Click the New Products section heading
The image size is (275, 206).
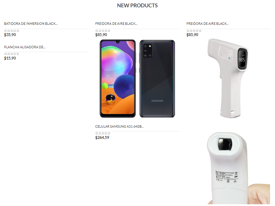click(137, 6)
